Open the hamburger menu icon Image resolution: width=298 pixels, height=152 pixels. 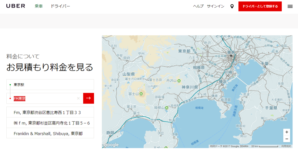(290, 6)
